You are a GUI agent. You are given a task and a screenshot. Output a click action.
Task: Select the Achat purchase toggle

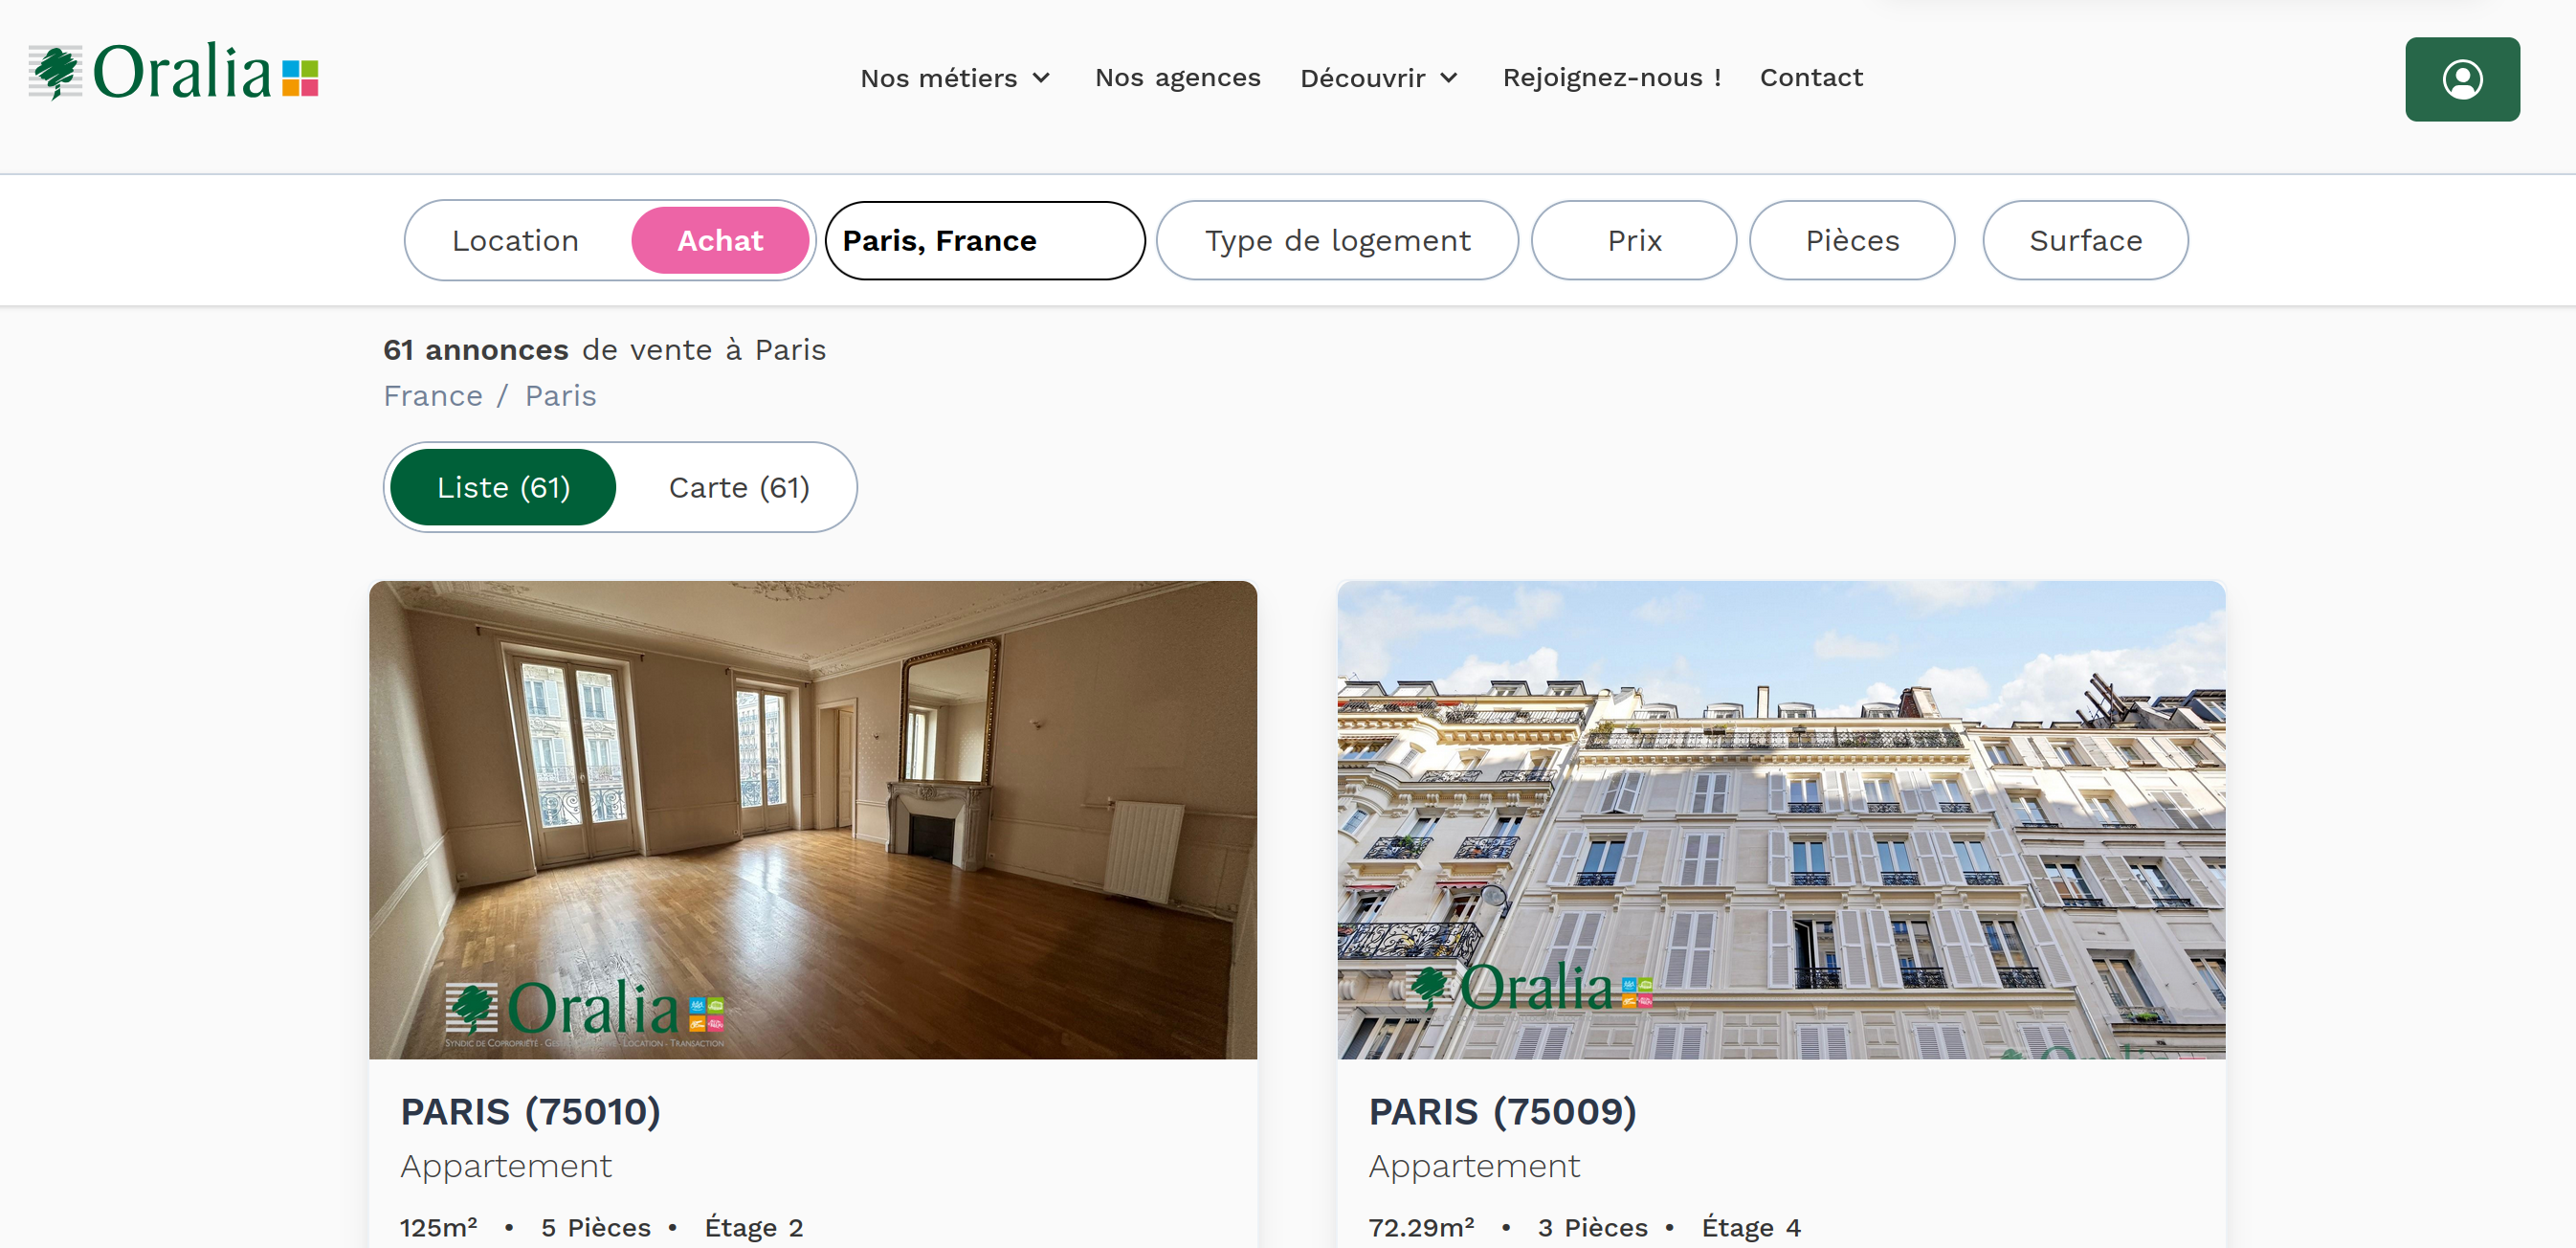(x=720, y=240)
